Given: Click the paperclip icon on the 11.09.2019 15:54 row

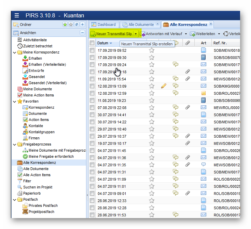Looking at the screenshot, I should click(x=187, y=79).
